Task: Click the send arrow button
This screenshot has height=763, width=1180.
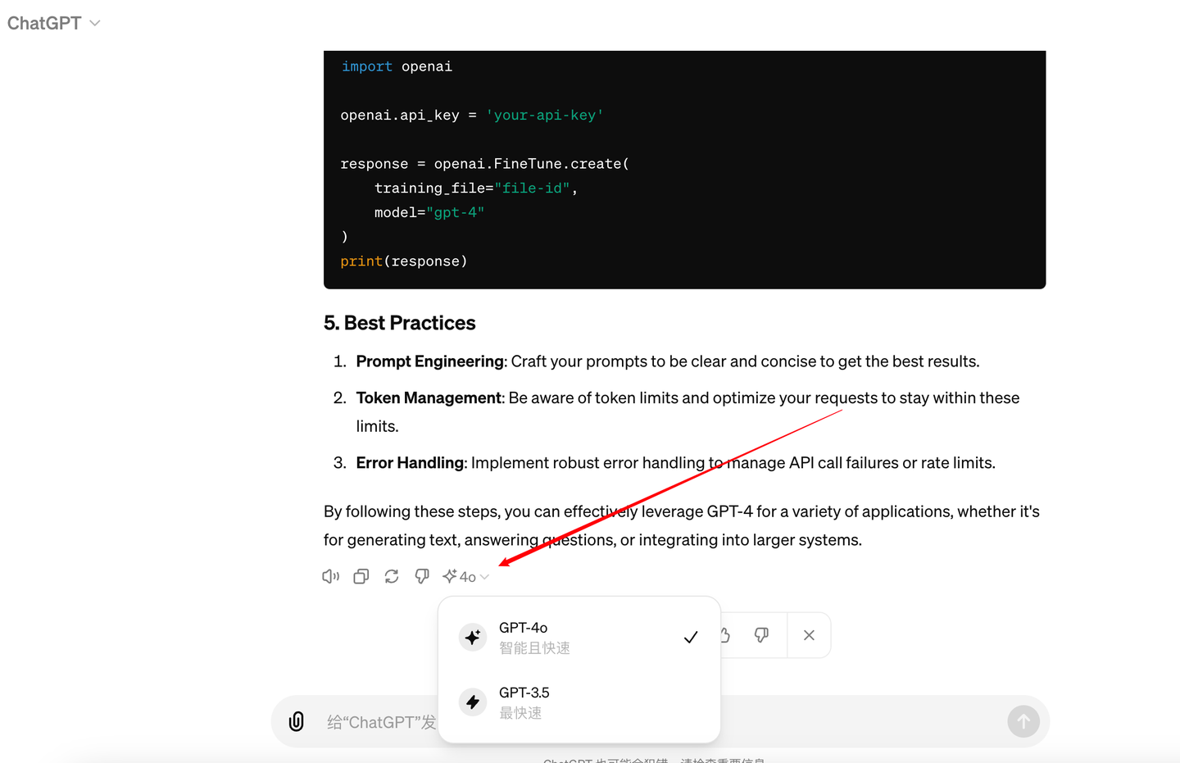Action: tap(1023, 721)
